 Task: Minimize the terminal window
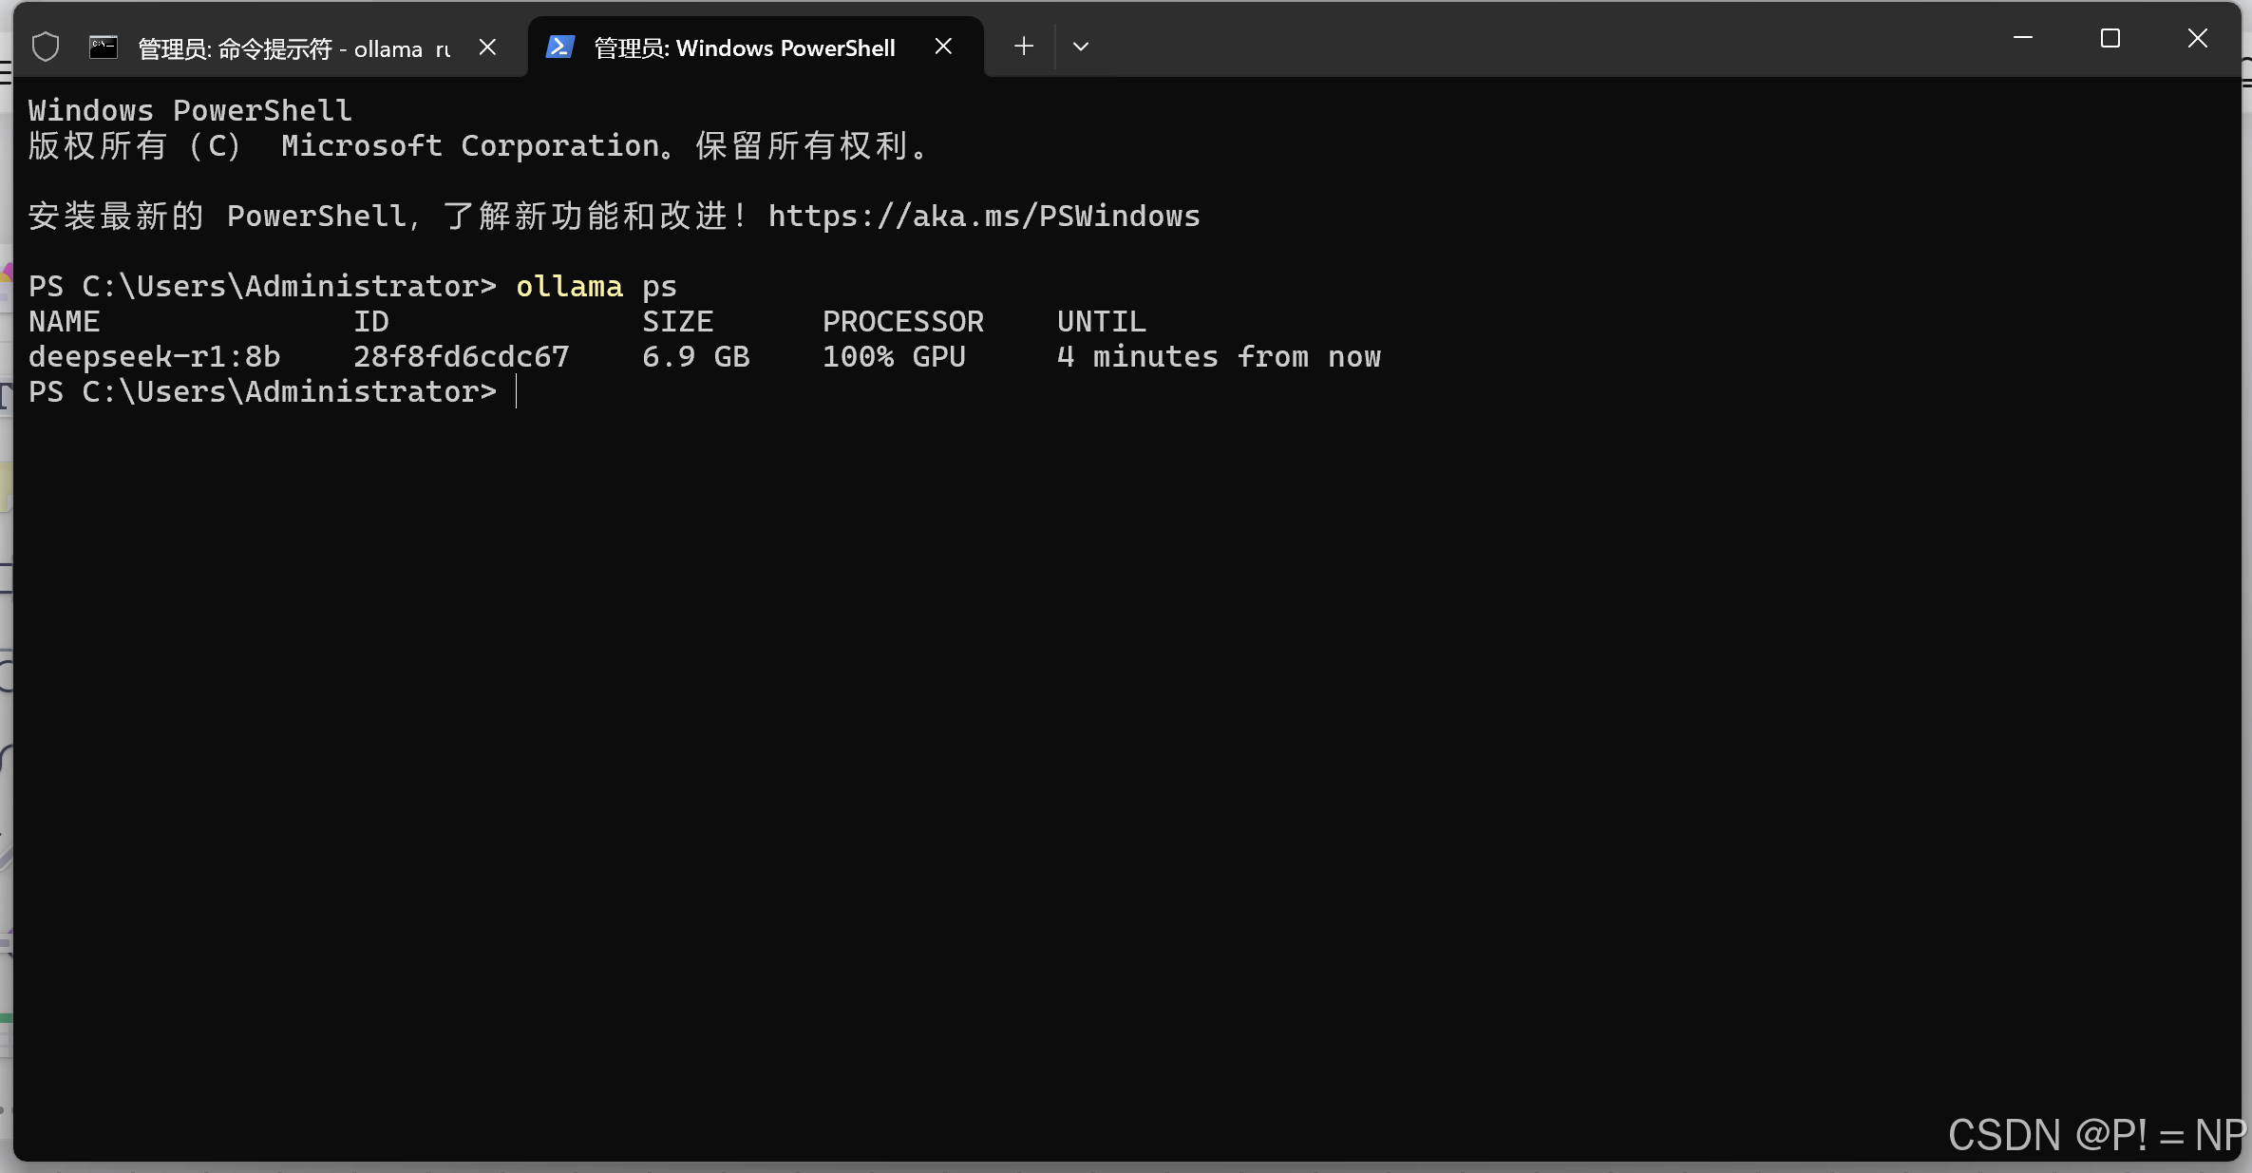pyautogui.click(x=2023, y=38)
